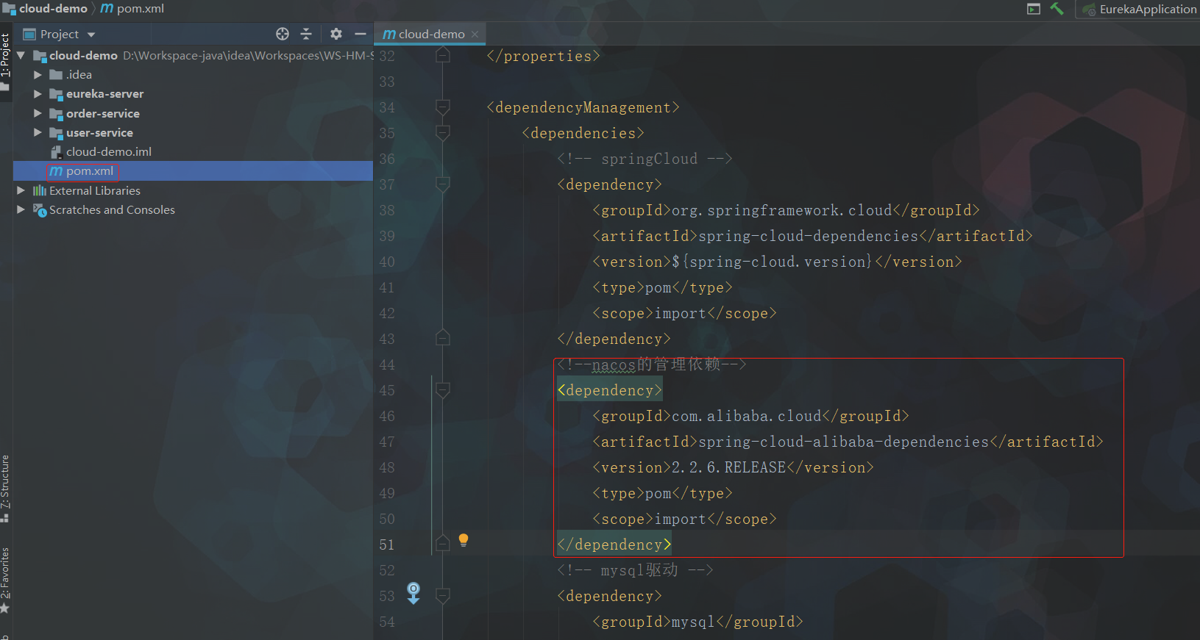Open the Project view type dropdown
1200x640 pixels.
91,35
